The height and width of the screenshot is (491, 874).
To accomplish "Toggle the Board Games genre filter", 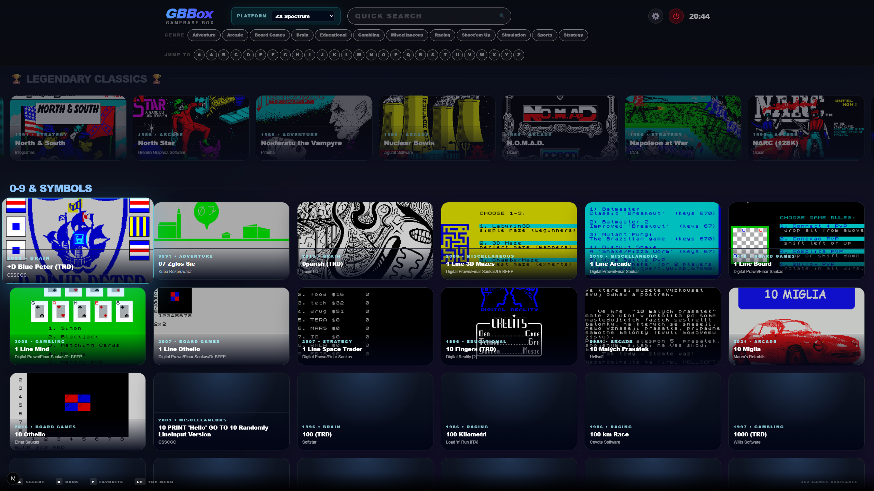I will pos(269,35).
